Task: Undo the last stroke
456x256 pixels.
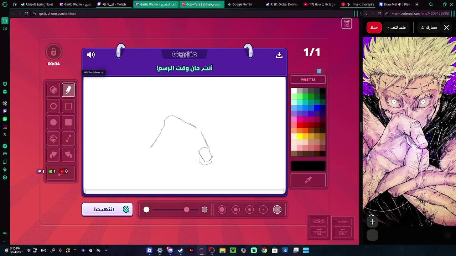Action: click(x=68, y=155)
